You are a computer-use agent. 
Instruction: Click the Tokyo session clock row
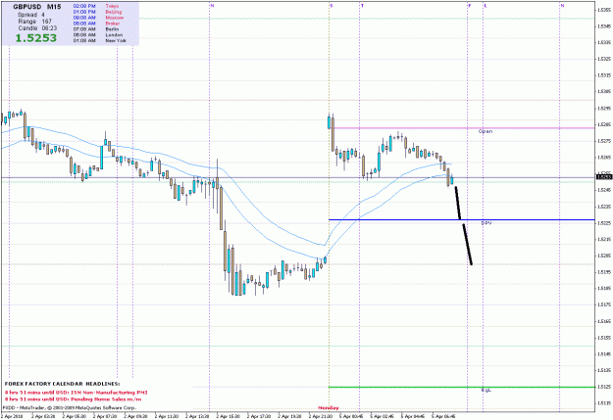[x=96, y=6]
